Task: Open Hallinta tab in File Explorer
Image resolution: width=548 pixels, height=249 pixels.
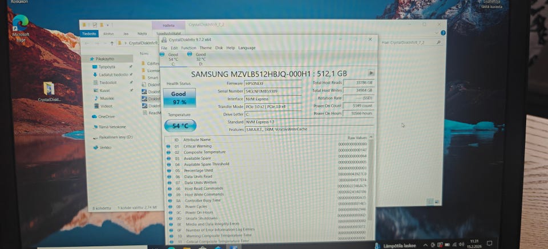Action: 168,26
